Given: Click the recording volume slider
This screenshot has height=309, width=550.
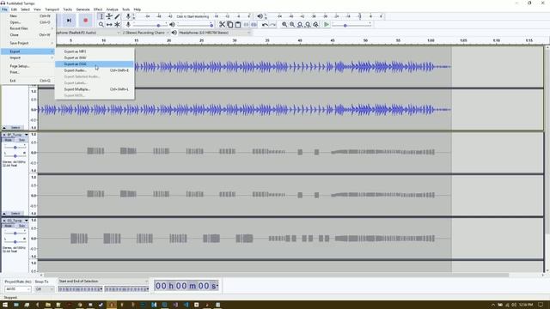Looking at the screenshot, I should point(150,25).
